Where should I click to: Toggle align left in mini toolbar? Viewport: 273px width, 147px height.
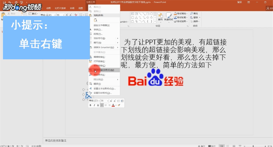(x=102, y=105)
